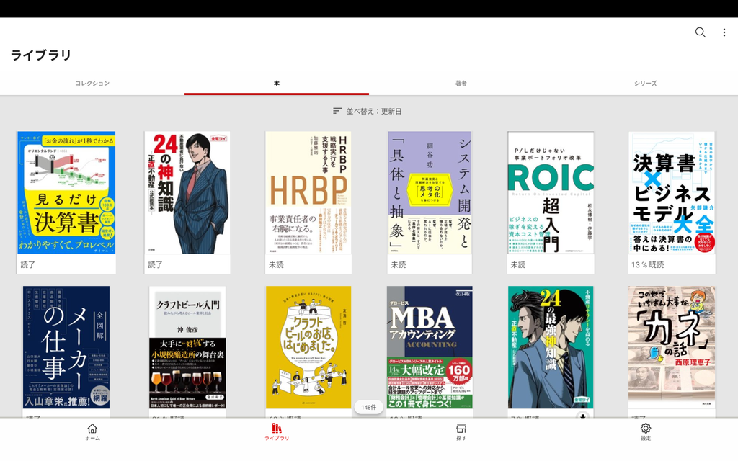Open the システム開発と「具体と抽象」 book
Viewport: 738px width, 461px height.
point(430,193)
